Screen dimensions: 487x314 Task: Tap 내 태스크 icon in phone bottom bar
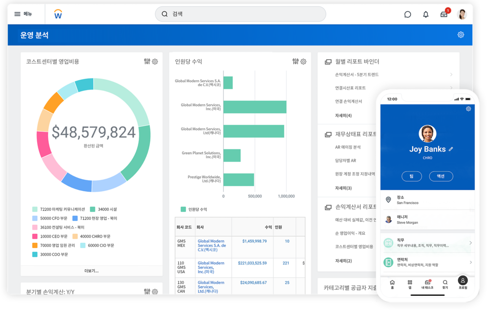click(428, 282)
